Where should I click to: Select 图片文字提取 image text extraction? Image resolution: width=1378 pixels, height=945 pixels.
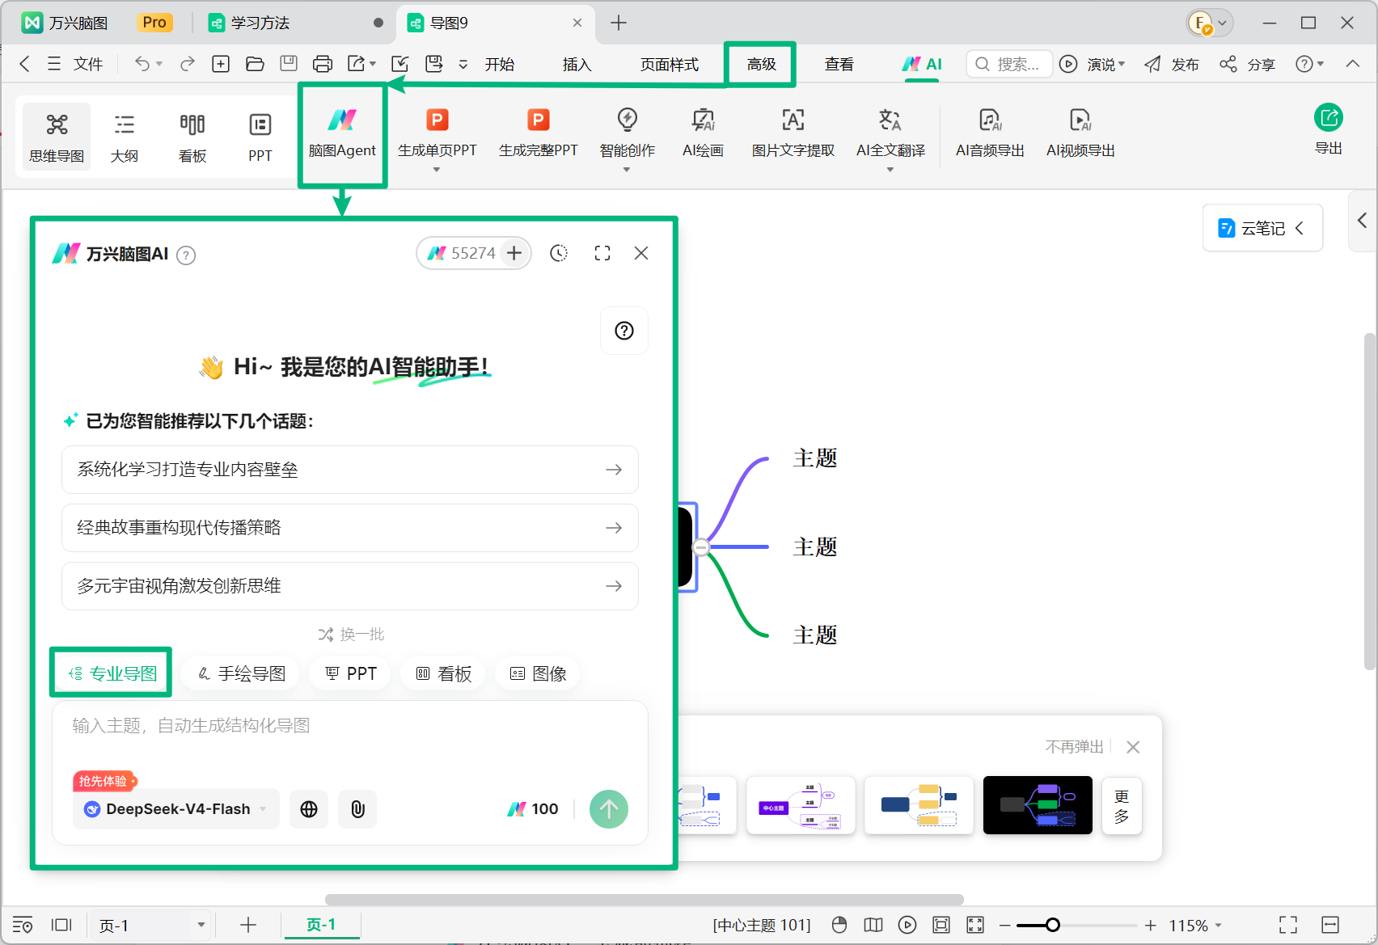793,134
